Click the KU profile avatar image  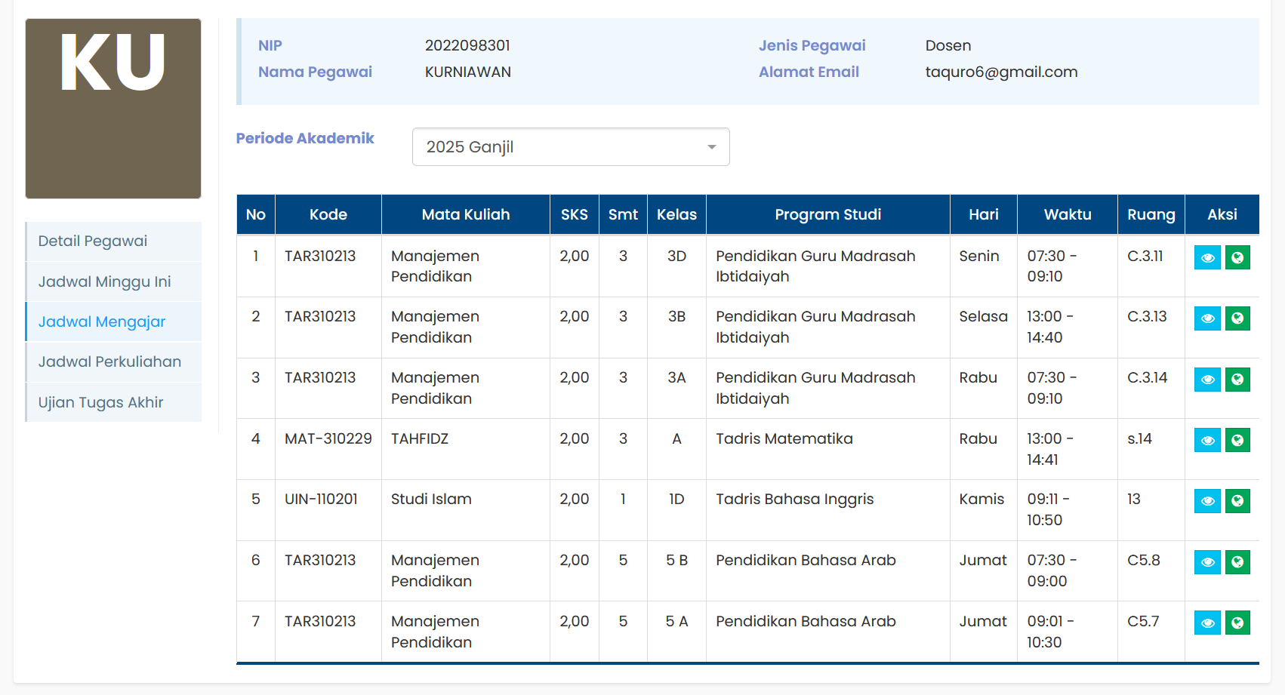point(113,109)
